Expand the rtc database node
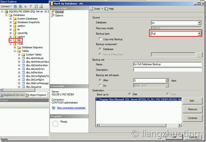The image size is (206, 142). 11,40
